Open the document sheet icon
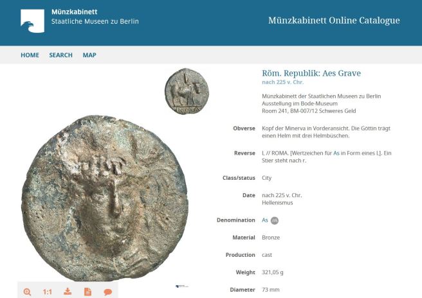422x298 pixels. [x=87, y=292]
